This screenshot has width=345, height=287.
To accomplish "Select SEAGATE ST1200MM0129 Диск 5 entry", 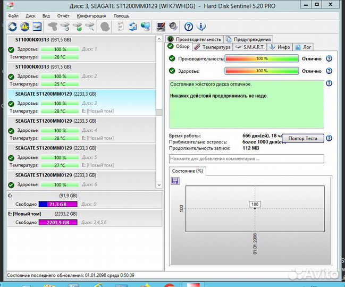I will pos(81,157).
